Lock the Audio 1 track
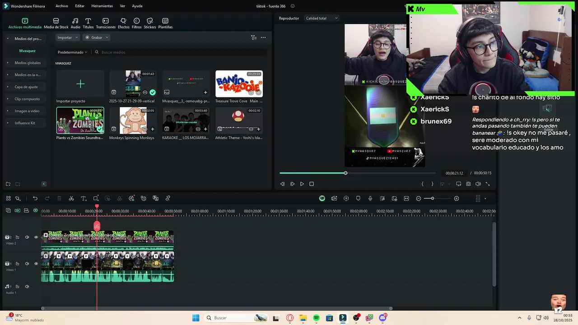This screenshot has height=325, width=578. (17, 287)
